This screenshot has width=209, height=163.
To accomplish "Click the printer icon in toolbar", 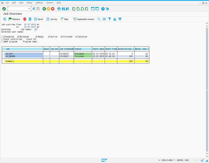I will point(59,9).
